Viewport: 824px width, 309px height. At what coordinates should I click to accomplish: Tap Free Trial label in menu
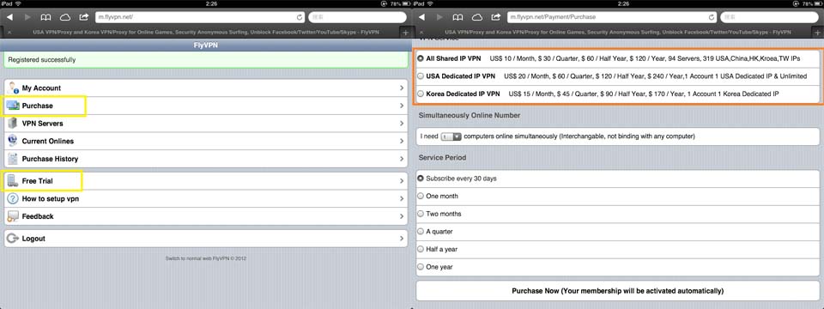[37, 181]
